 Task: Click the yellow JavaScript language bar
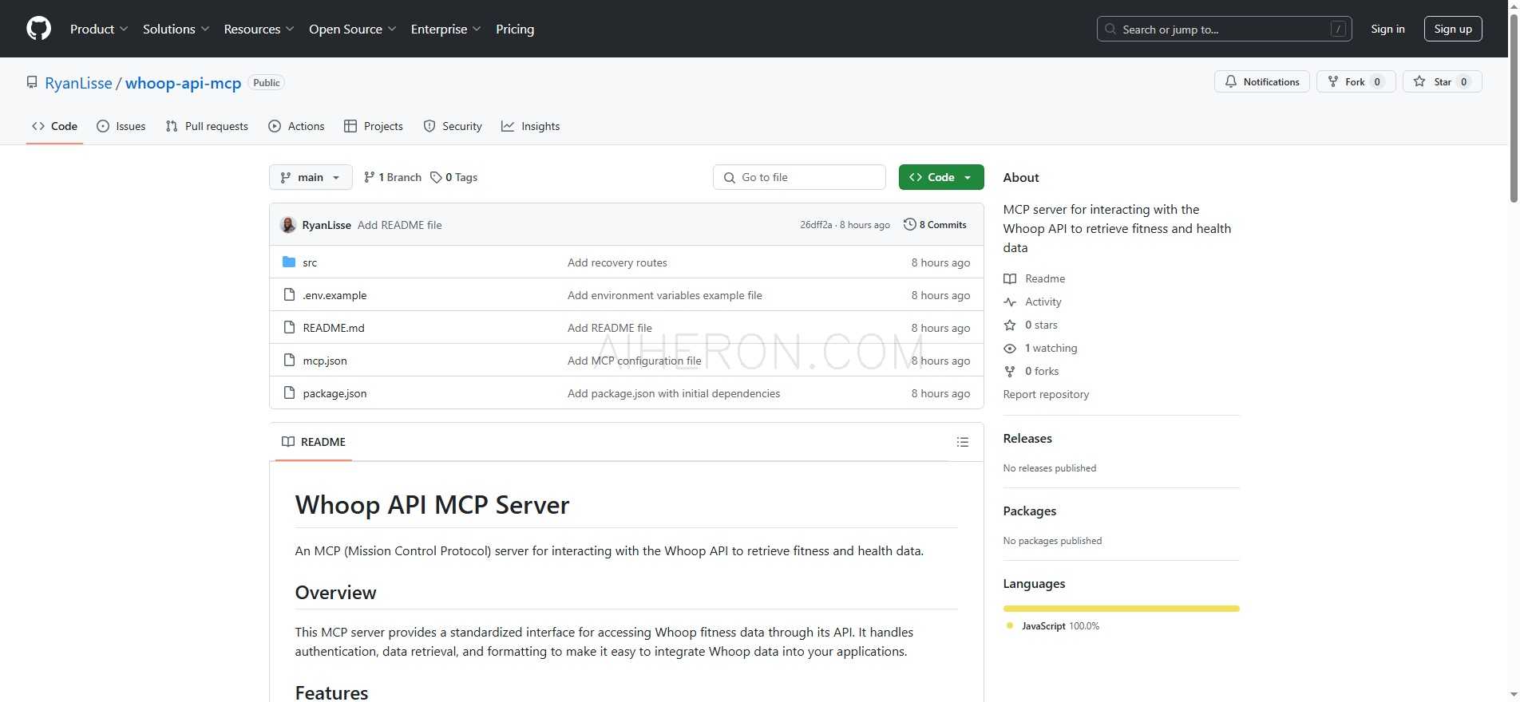pyautogui.click(x=1121, y=609)
